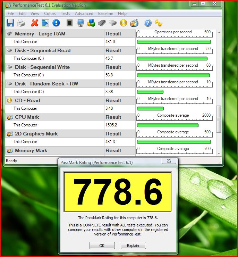Click the 3.40 CD read result
This screenshot has height=257, width=238.
(109, 108)
